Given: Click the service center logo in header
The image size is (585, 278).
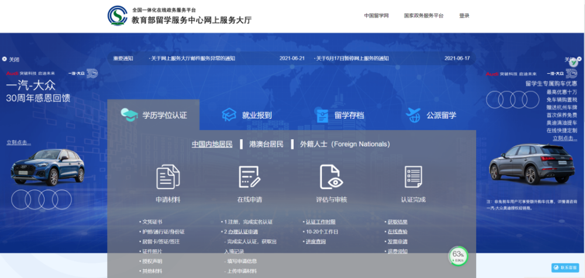Looking at the screenshot, I should 118,16.
